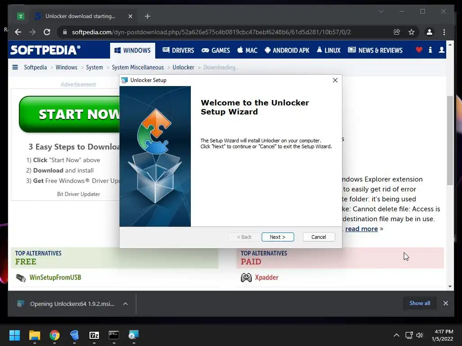Image resolution: width=462 pixels, height=346 pixels.
Task: Go to Softpedia breadcrumb link
Action: (x=35, y=68)
